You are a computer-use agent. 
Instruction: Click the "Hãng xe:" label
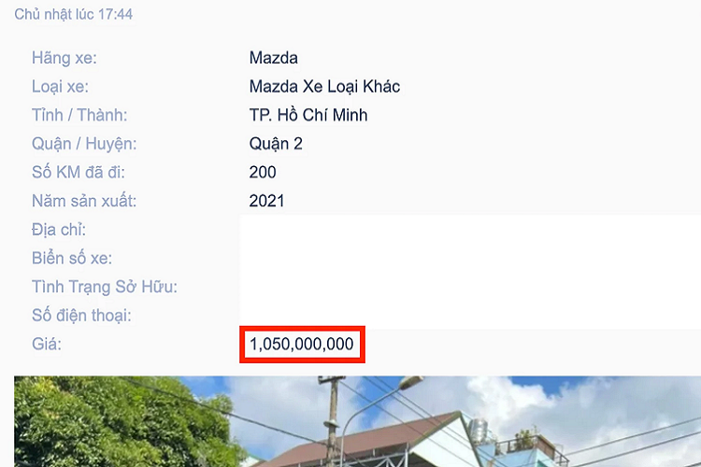click(x=64, y=58)
